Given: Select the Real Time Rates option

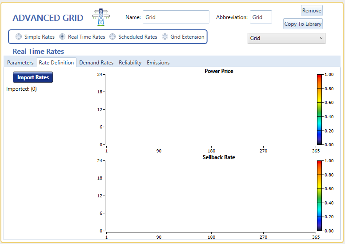Looking at the screenshot, I should [62, 37].
